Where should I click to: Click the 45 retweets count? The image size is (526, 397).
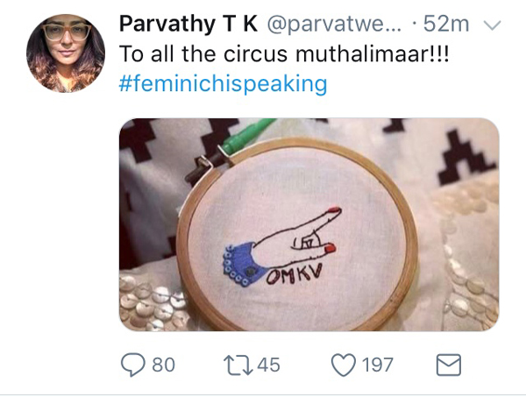click(x=268, y=364)
